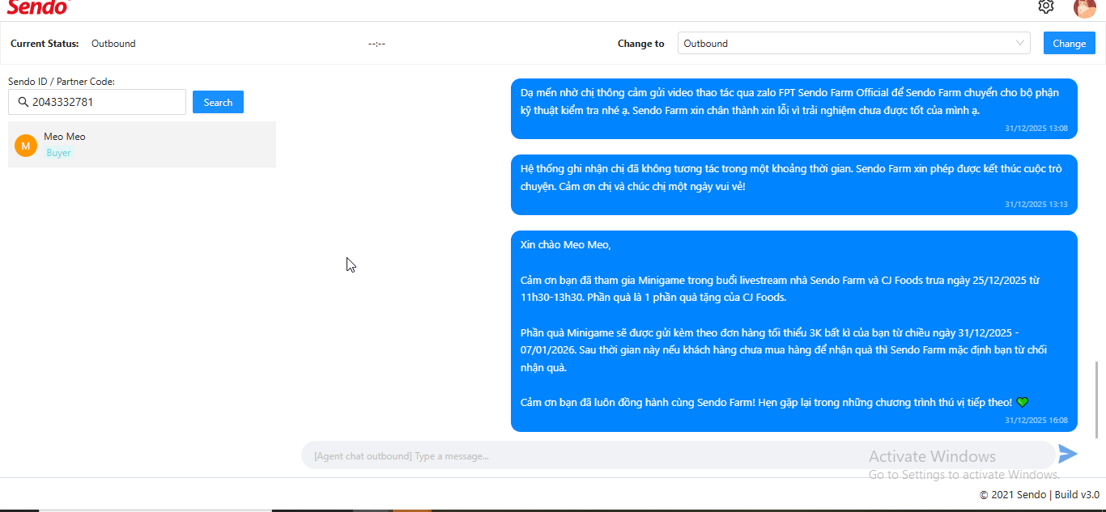Click the Sendo ID / Partner Code label
1106x512 pixels.
click(62, 82)
